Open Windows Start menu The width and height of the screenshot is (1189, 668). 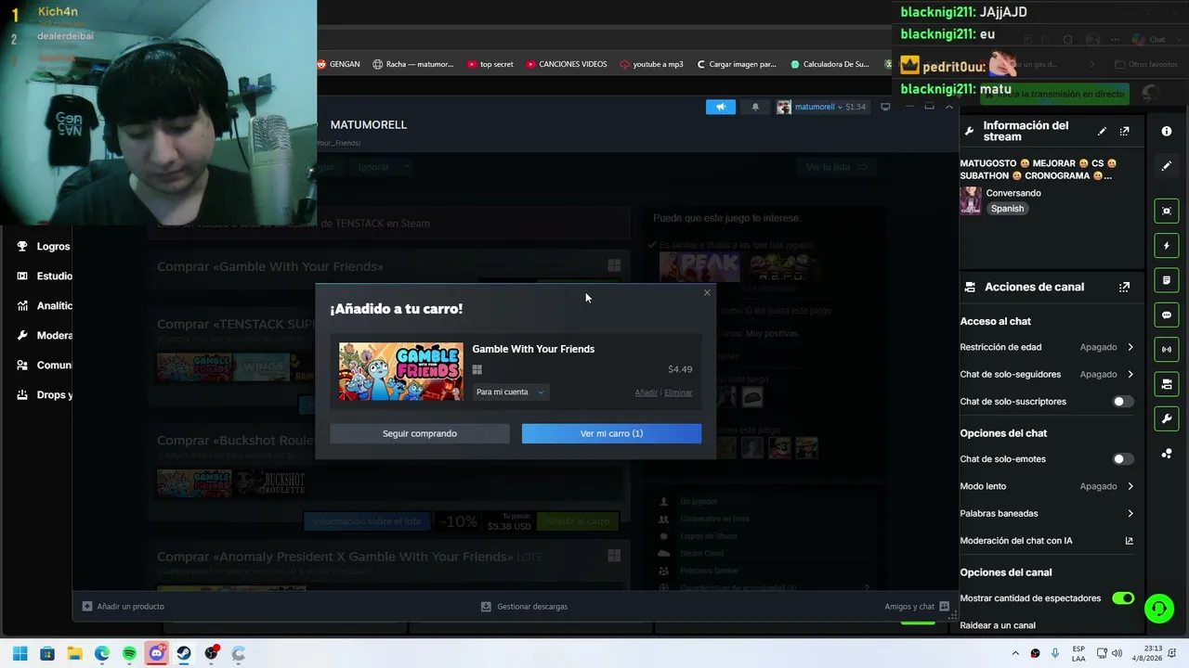20,653
